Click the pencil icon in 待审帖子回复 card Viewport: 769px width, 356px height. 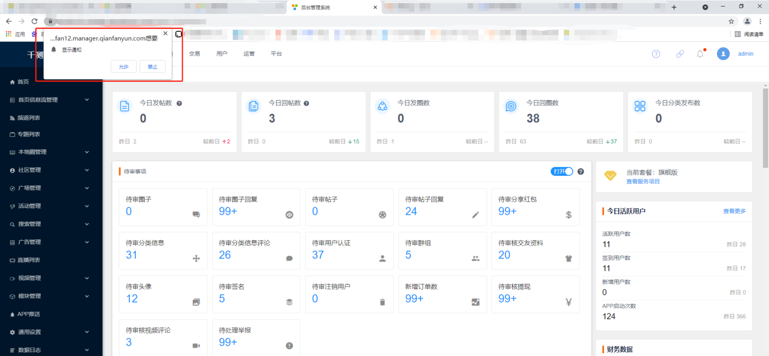[476, 215]
